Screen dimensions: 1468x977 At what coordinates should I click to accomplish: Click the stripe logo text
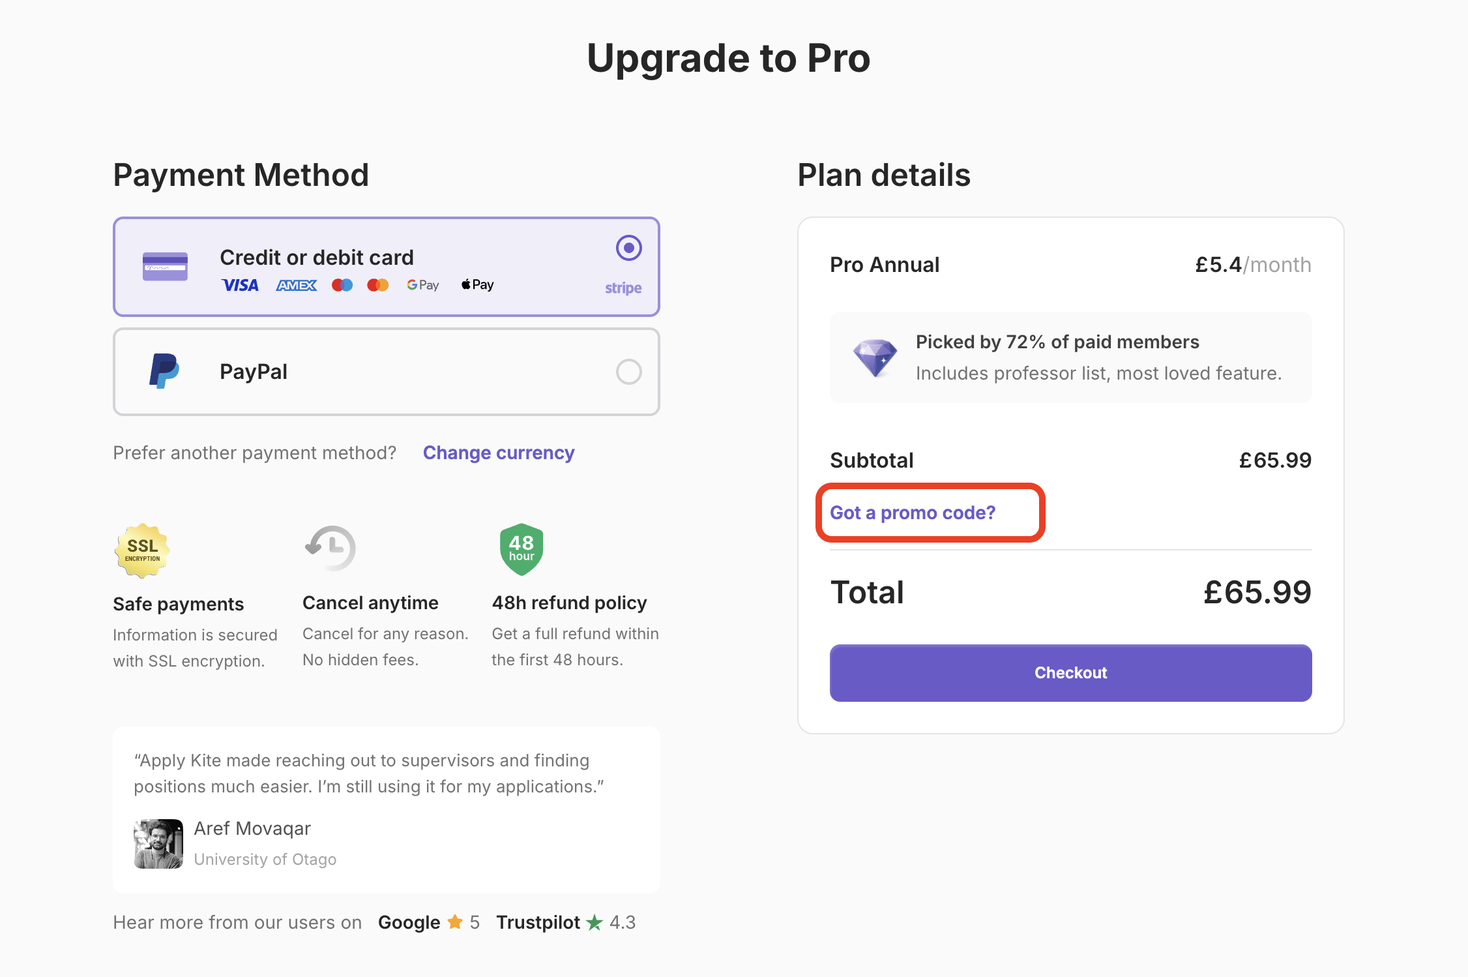pos(623,288)
